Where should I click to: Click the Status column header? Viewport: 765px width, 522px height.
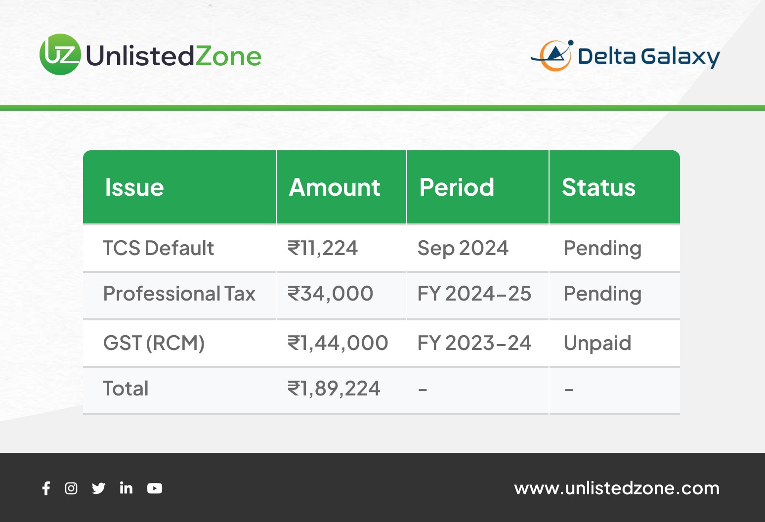pos(598,187)
